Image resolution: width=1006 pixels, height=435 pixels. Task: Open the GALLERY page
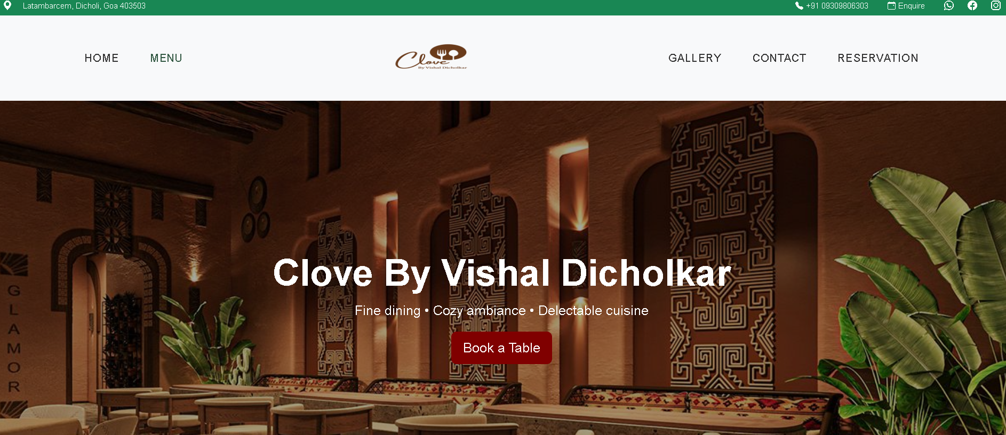pos(694,58)
